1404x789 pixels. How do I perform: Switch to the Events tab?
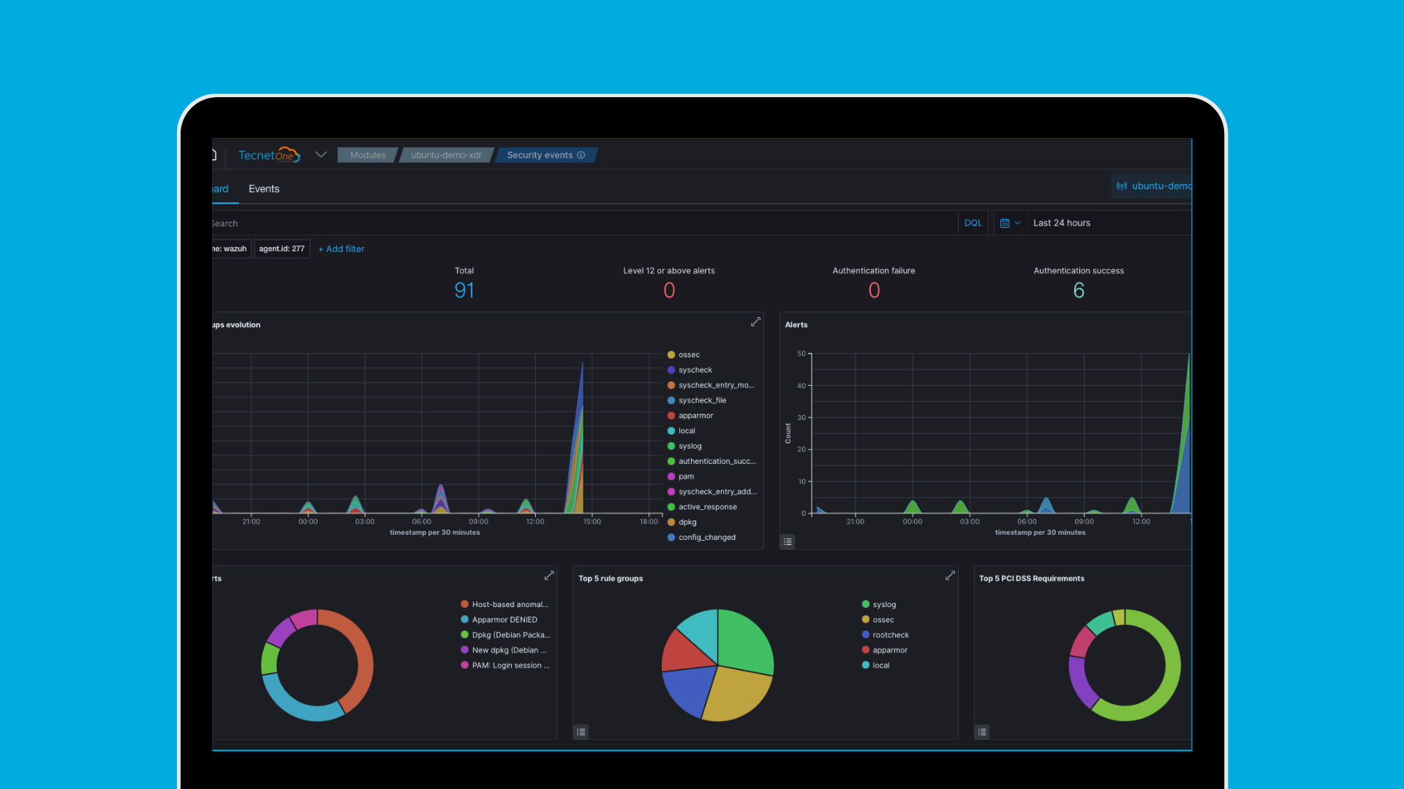click(264, 188)
